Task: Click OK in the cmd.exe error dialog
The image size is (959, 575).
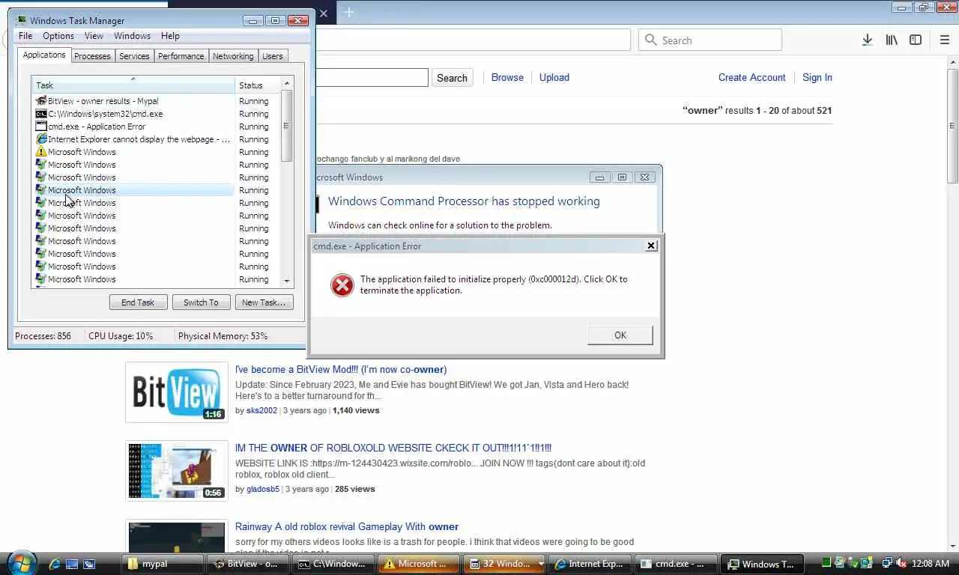Action: (x=620, y=335)
